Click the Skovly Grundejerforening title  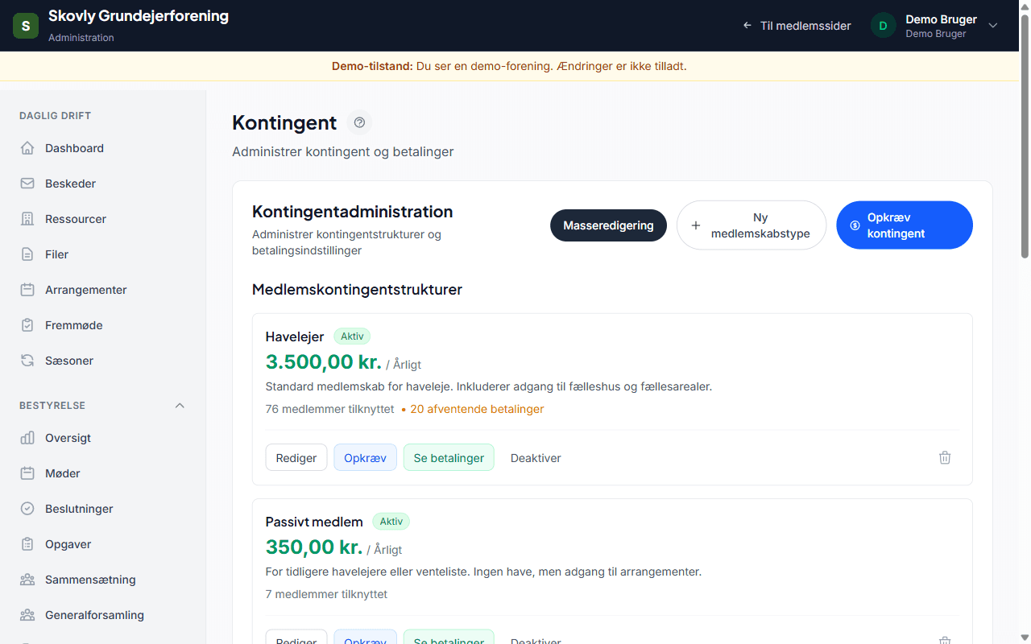139,16
